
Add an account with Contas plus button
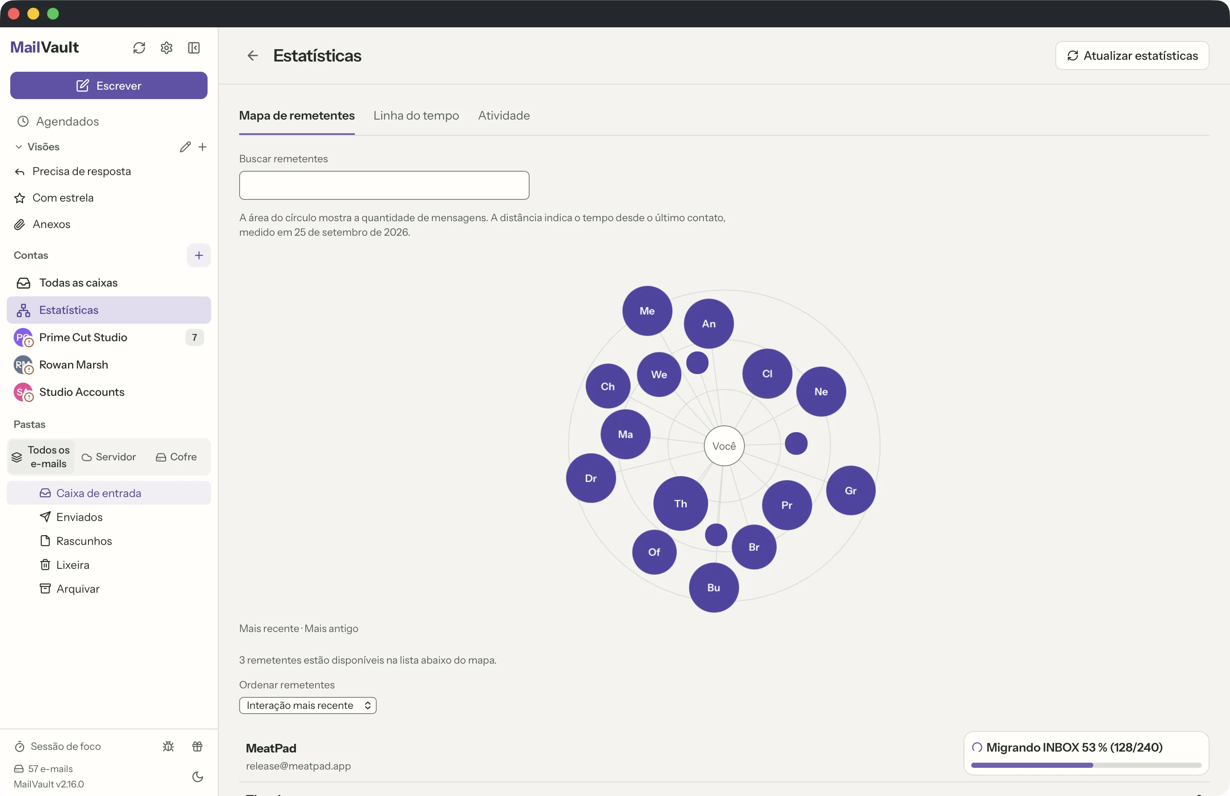click(199, 255)
